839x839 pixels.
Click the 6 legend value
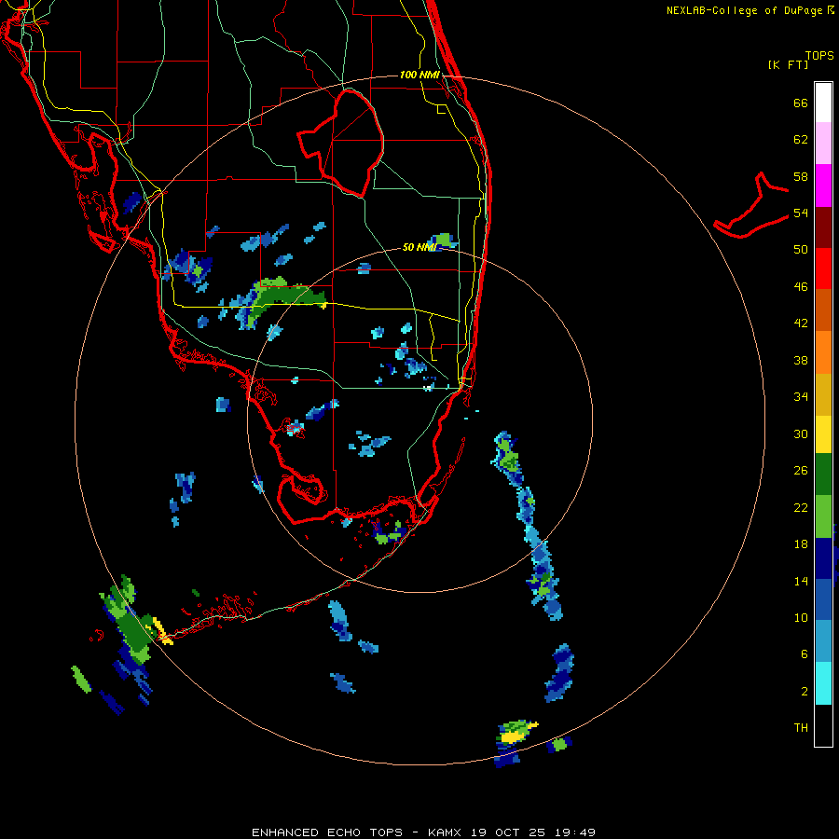[x=804, y=653]
